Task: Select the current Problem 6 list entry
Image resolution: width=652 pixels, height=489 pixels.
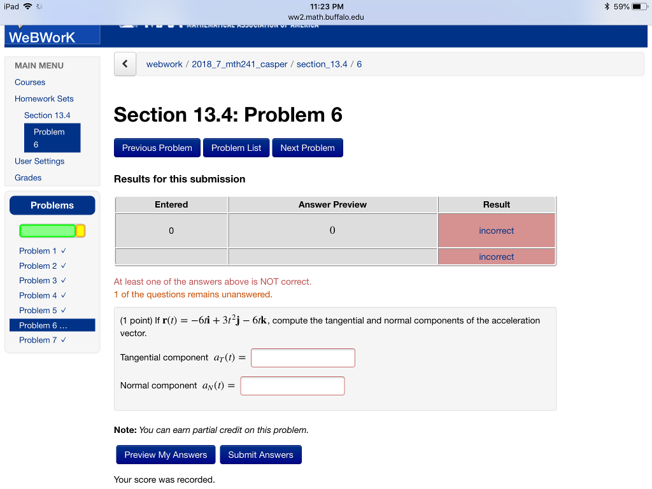Action: click(52, 325)
